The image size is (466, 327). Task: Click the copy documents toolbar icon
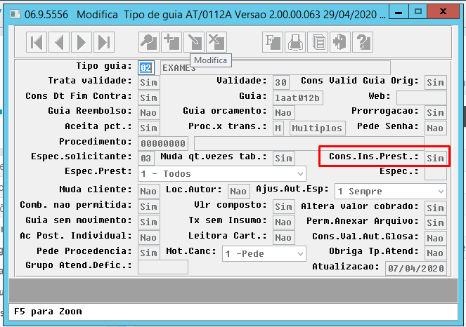click(318, 42)
